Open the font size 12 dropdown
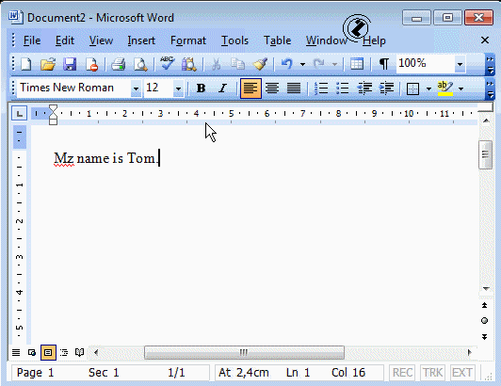The width and height of the screenshot is (501, 386). tap(178, 88)
